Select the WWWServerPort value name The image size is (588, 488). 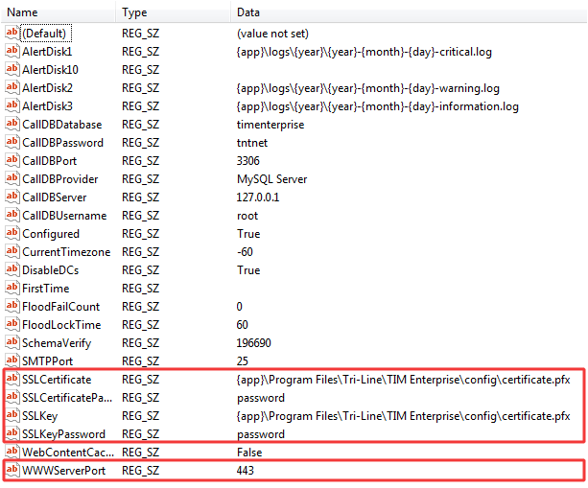click(63, 471)
